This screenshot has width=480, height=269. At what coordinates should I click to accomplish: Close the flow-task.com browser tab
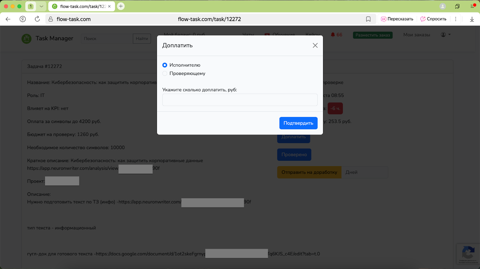point(109,6)
